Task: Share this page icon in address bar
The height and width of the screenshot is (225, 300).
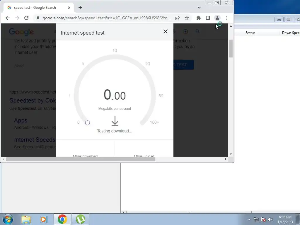Action: pos(178,18)
